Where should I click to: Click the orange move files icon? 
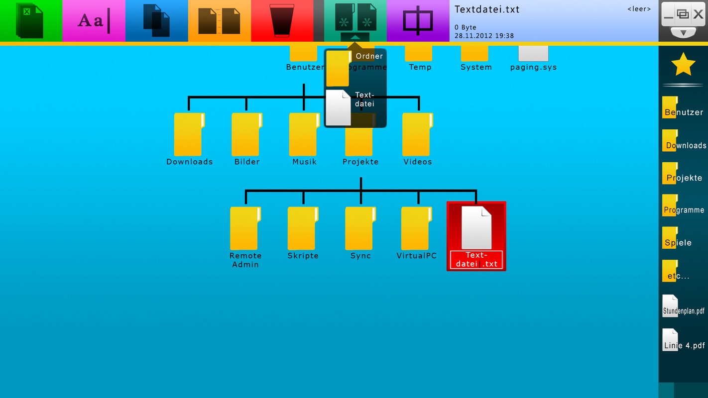point(219,21)
